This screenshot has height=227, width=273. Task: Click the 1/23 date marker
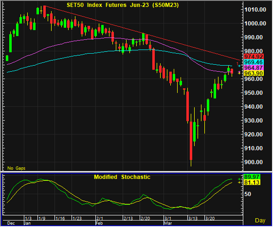point(77,218)
